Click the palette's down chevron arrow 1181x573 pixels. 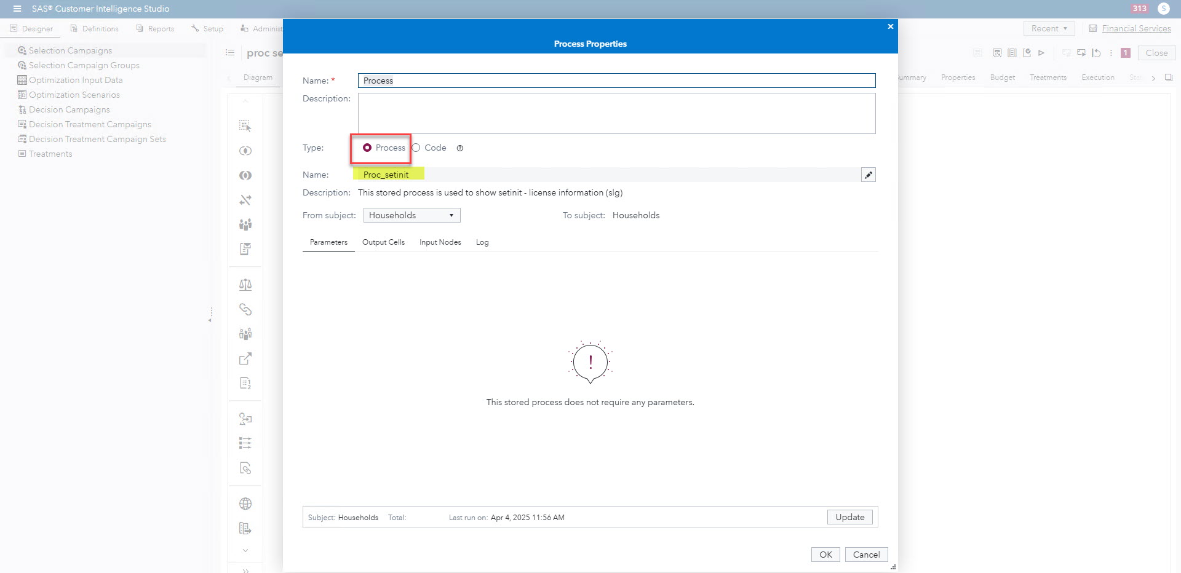(245, 550)
